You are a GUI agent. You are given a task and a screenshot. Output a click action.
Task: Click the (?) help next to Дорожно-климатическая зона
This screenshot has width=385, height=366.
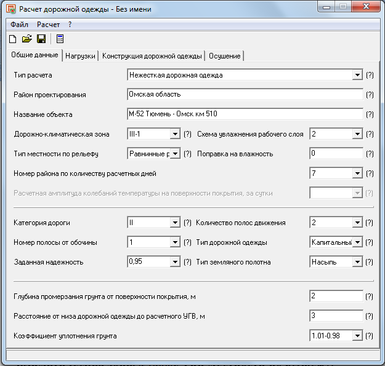187,134
